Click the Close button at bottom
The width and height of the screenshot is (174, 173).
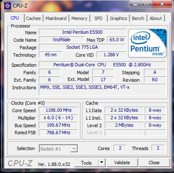pos(154,163)
